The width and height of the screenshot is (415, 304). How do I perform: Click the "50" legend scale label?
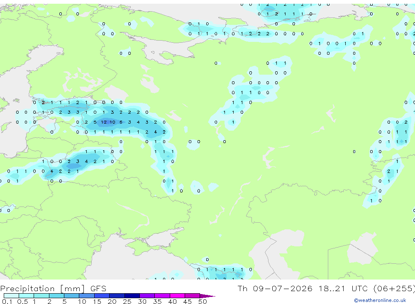pos(203,302)
